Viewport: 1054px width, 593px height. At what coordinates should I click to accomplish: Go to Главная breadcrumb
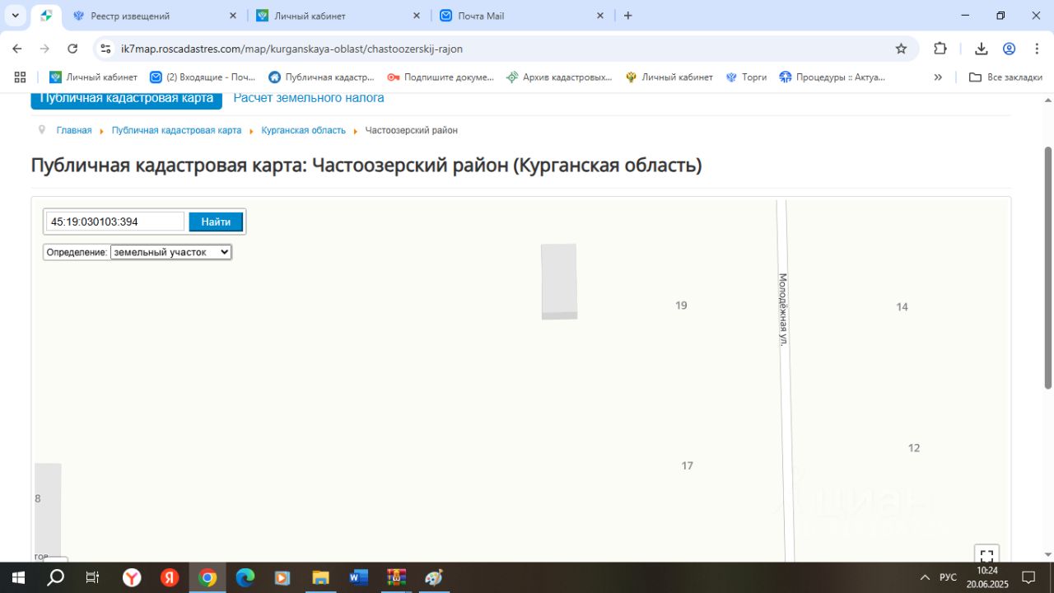tap(74, 130)
